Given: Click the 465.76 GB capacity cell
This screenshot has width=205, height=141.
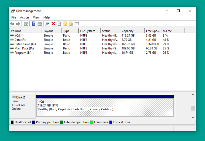Looking at the screenshot, I should [128, 44].
